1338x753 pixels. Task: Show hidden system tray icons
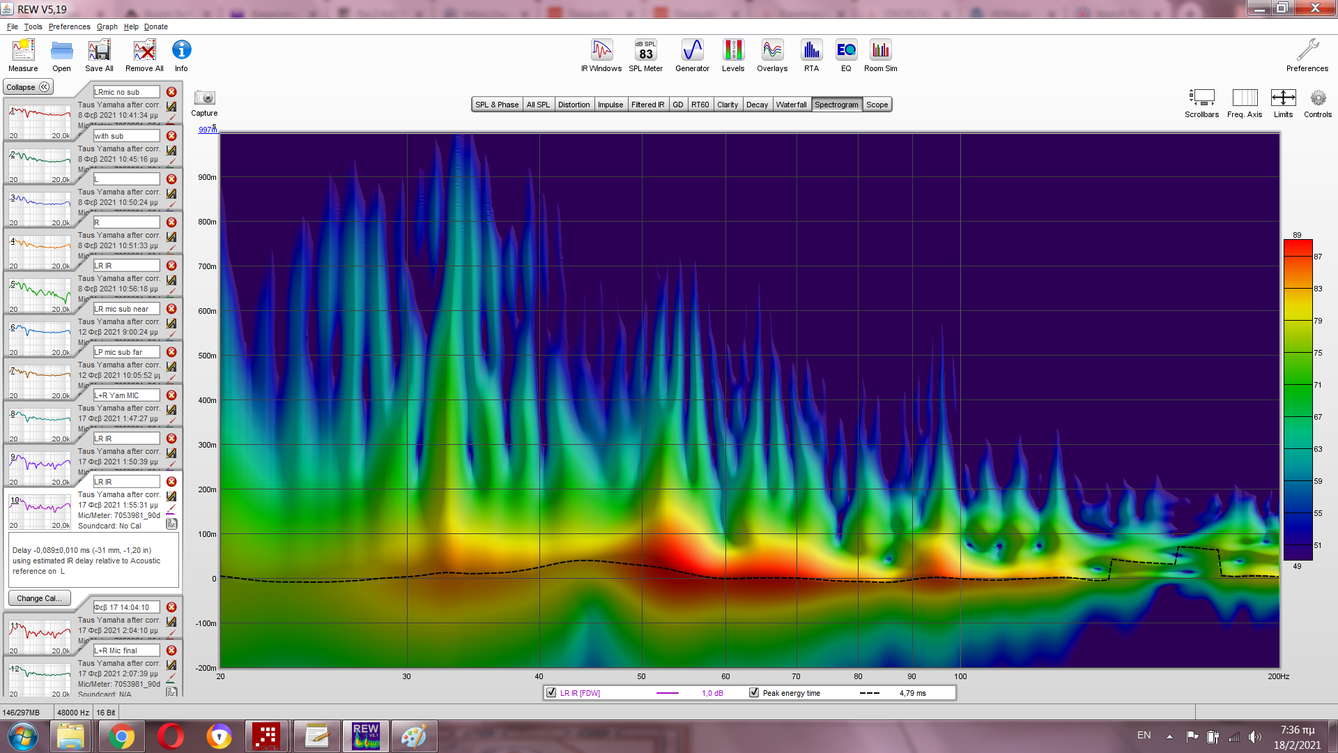(1169, 736)
